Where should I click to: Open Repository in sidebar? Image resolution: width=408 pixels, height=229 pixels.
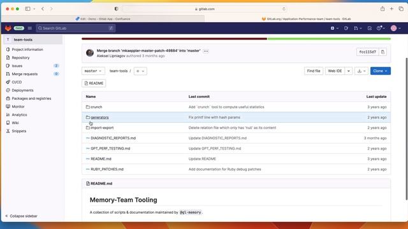[20, 58]
